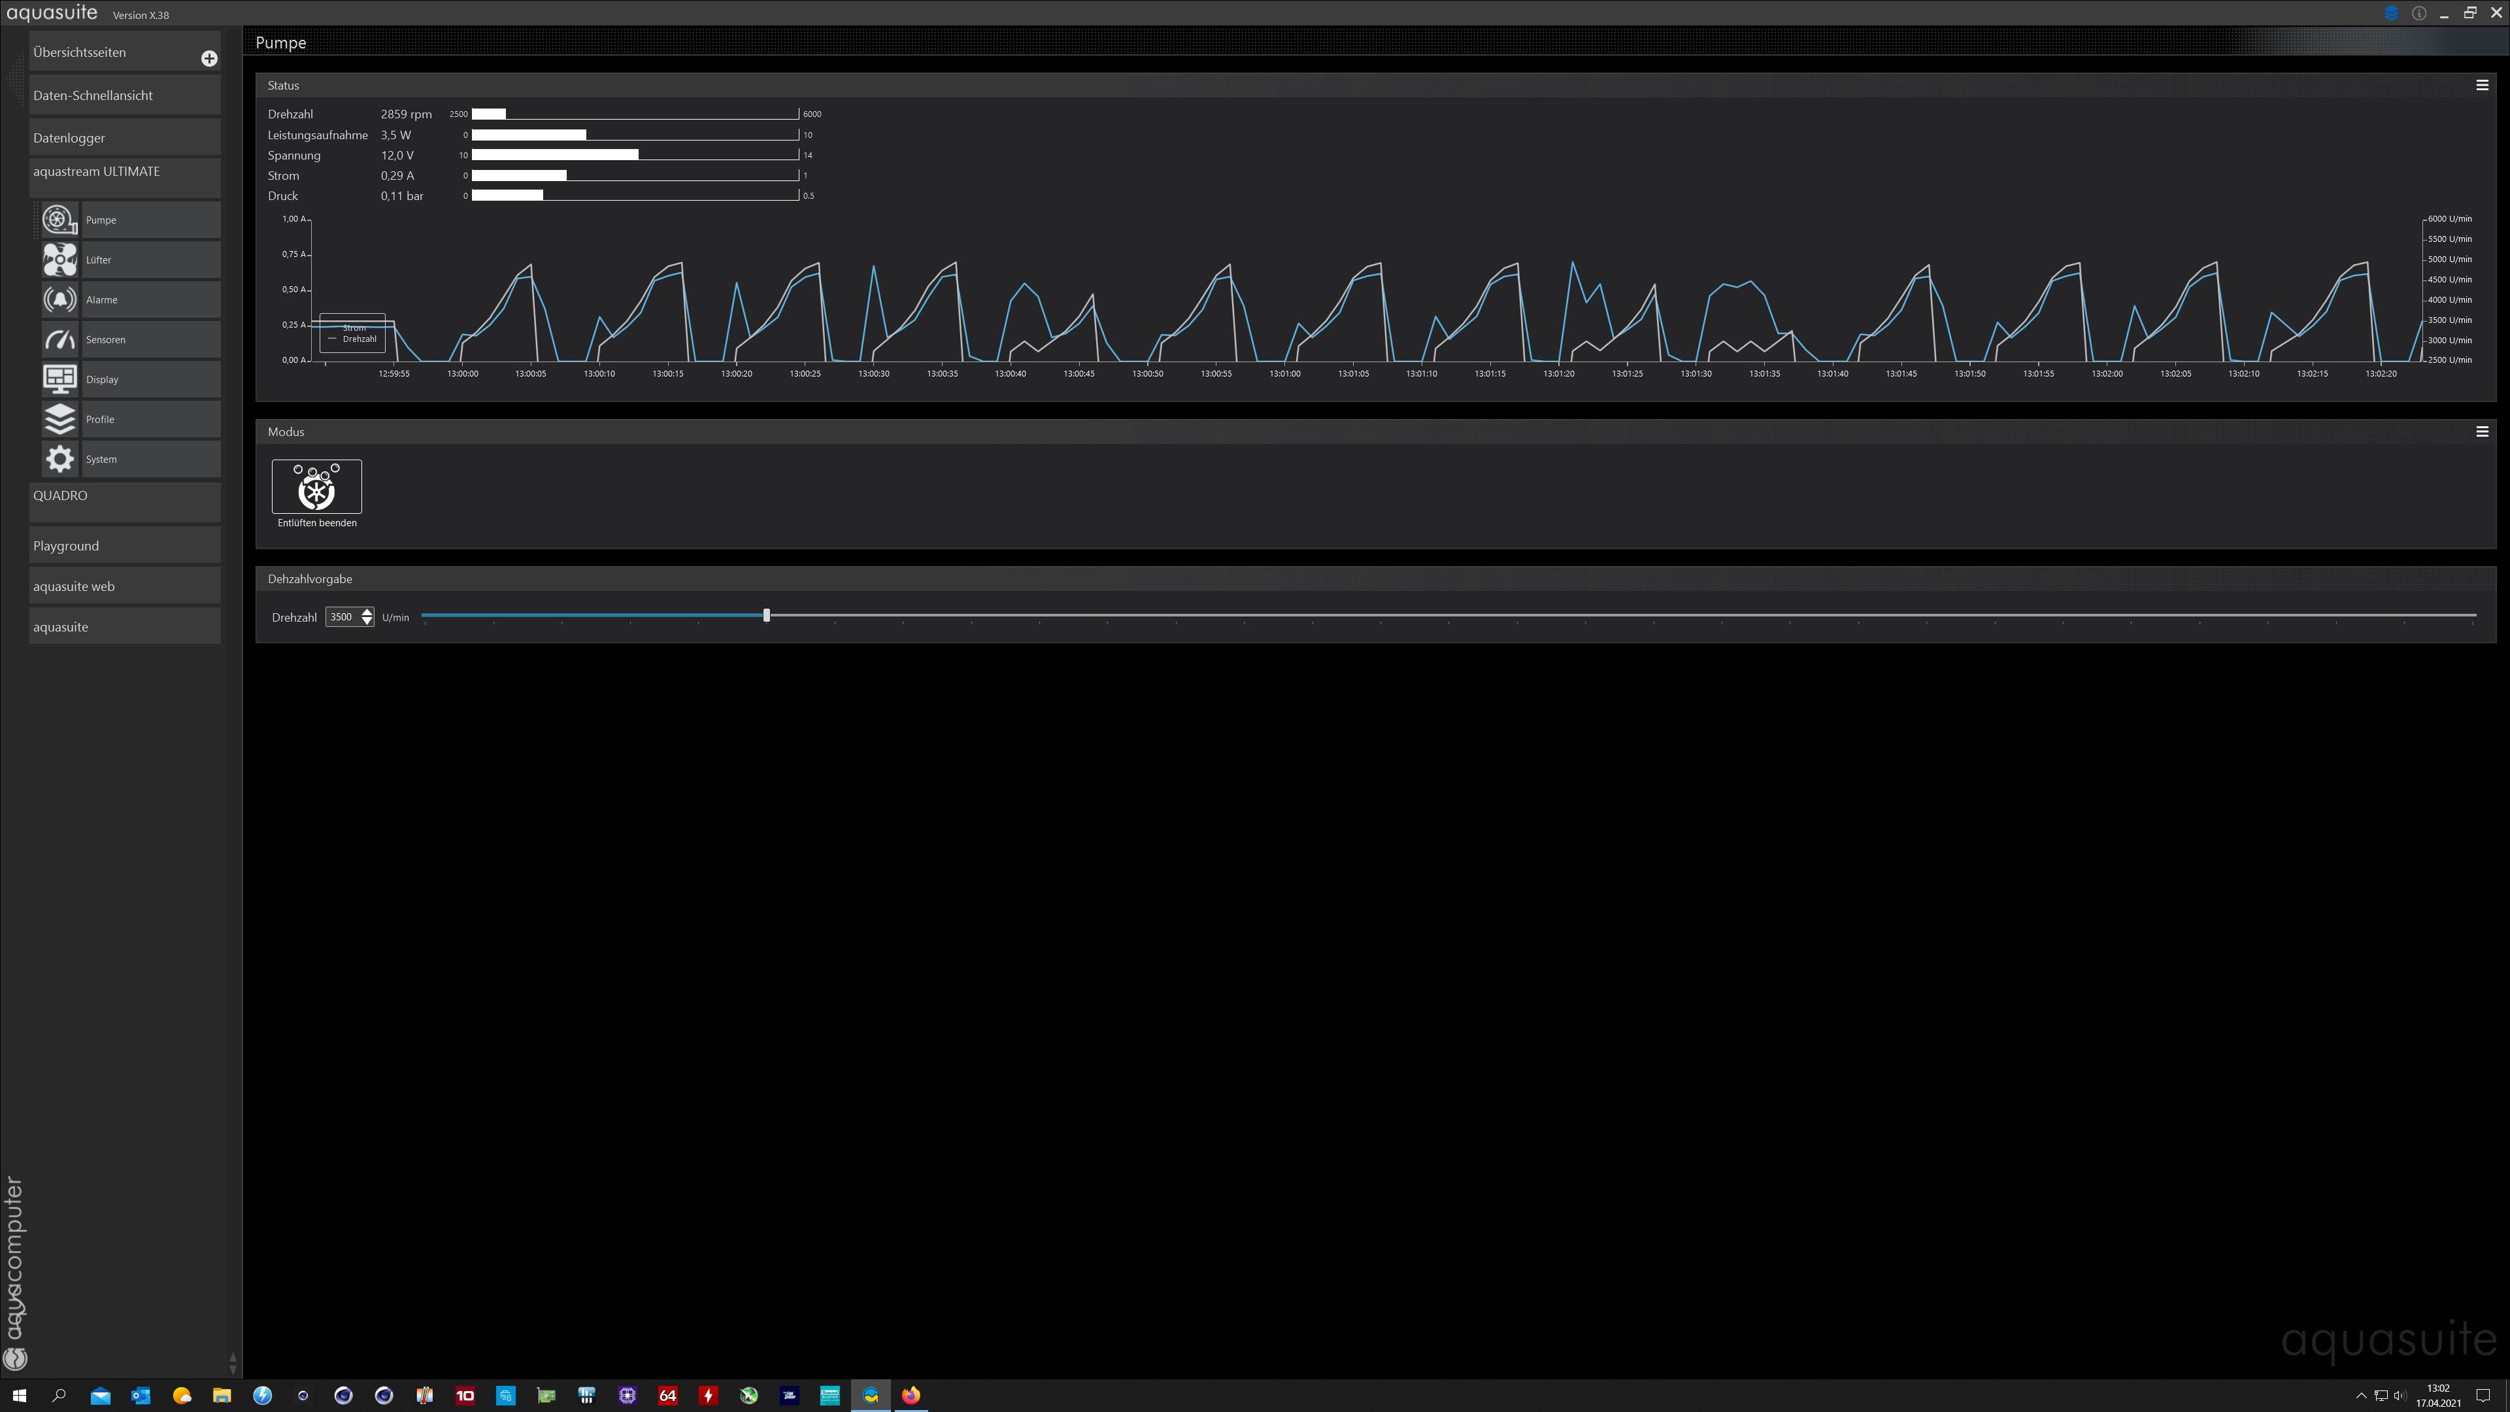This screenshot has width=2510, height=1412.
Task: Open the System gear icon
Action: pos(59,459)
